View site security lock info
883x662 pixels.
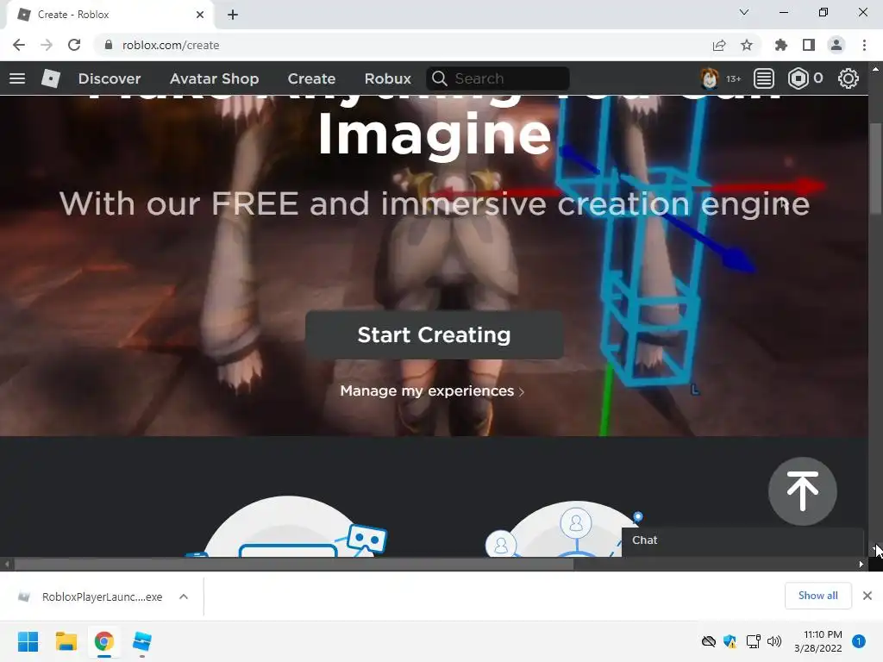click(109, 45)
